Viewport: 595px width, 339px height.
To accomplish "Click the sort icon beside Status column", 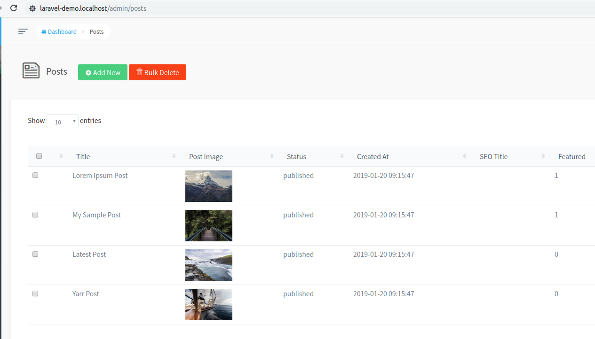I will pos(342,156).
